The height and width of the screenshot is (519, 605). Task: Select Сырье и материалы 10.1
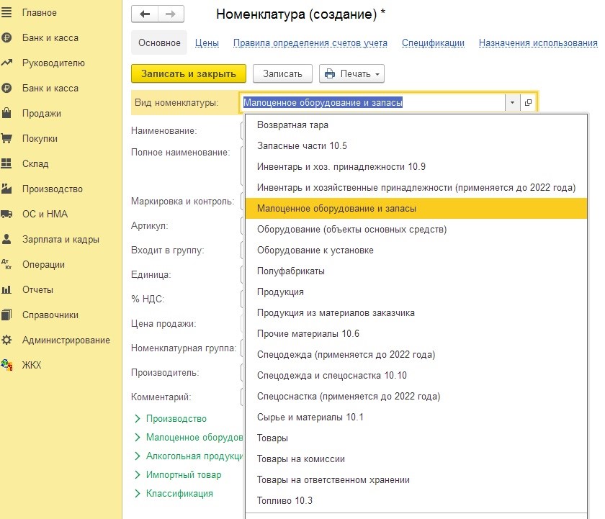(416, 418)
